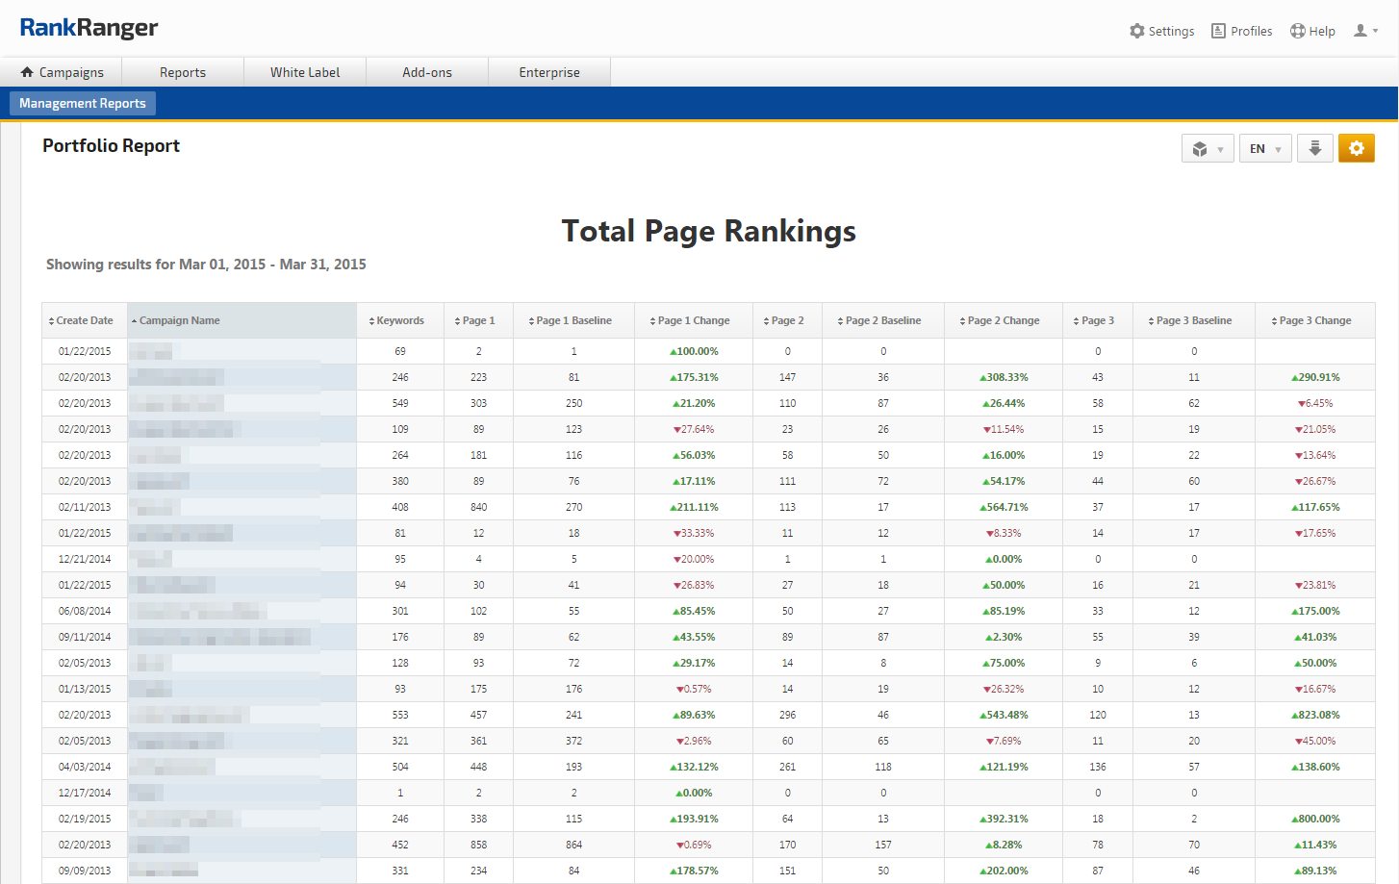Sort by Page 1 Change column
Viewport: 1399px width, 884px height.
[x=693, y=320]
